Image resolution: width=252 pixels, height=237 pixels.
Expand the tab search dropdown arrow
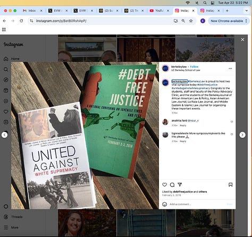click(247, 11)
